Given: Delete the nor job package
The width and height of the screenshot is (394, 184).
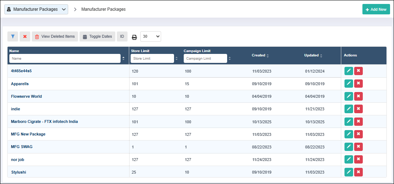Looking at the screenshot, I should click(358, 159).
